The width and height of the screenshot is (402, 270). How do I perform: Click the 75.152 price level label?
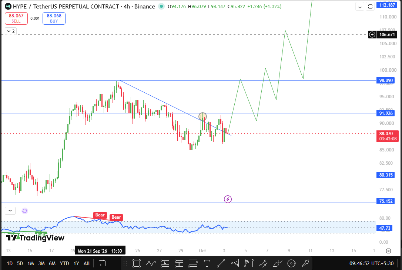(386, 201)
